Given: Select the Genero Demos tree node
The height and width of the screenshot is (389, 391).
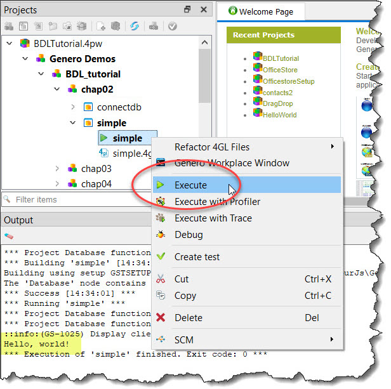Looking at the screenshot, I should coord(83,59).
